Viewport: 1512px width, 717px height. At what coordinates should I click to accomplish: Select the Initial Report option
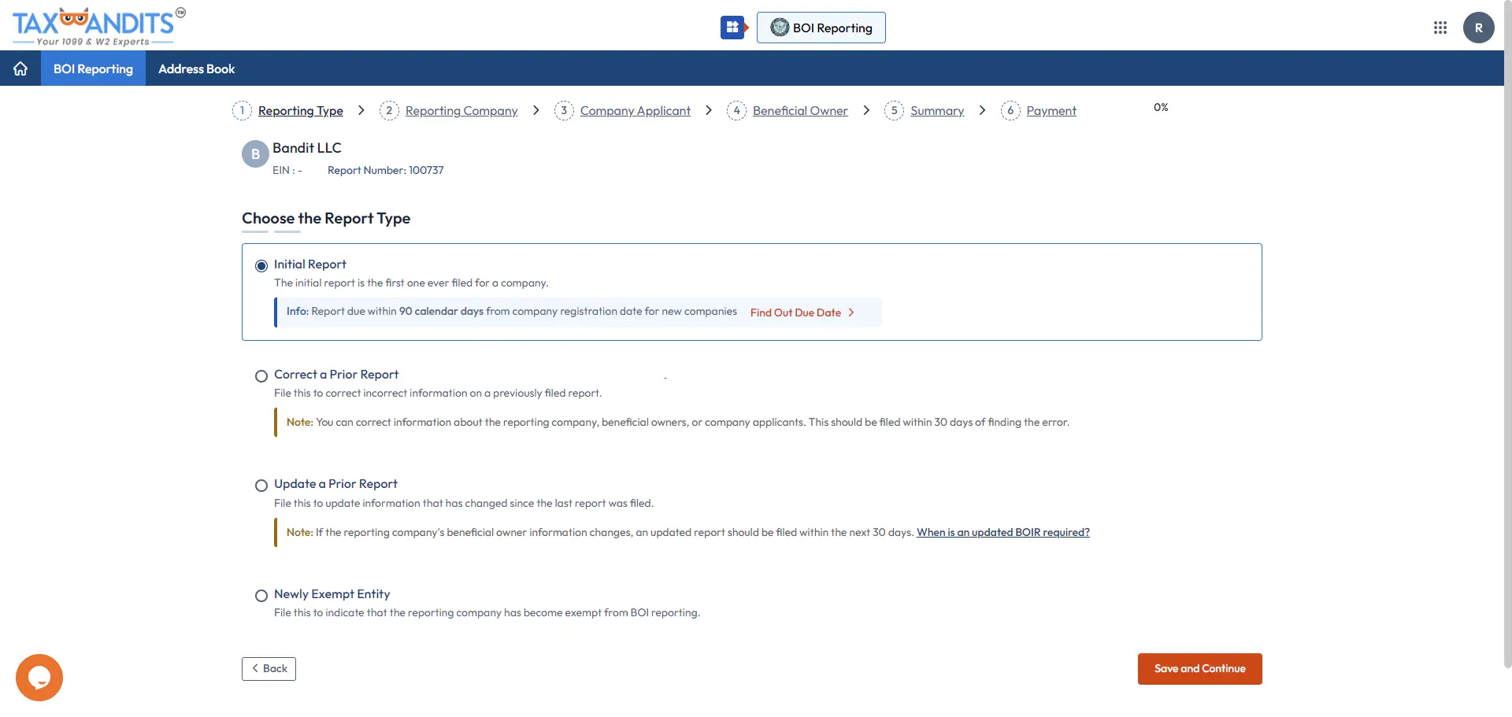coord(261,265)
